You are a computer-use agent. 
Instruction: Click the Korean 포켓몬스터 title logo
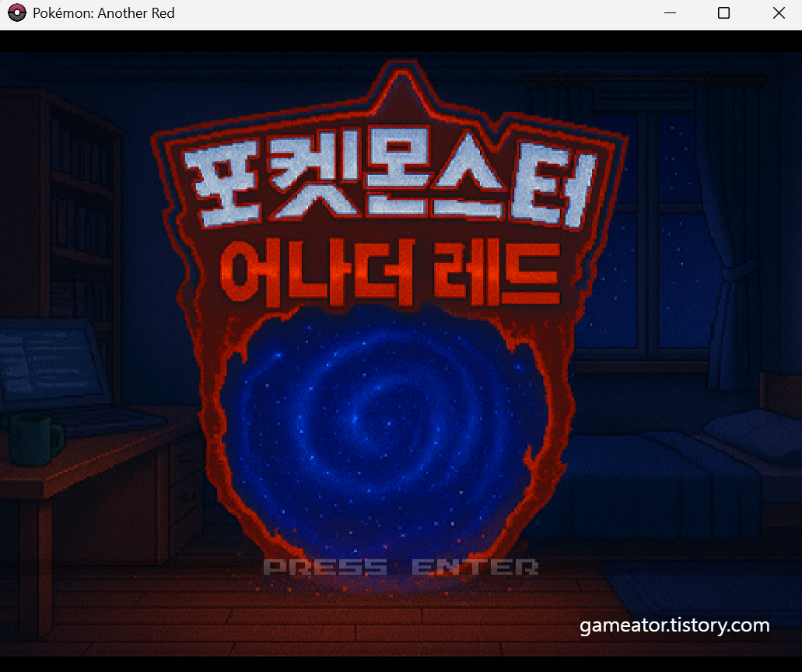click(390, 178)
